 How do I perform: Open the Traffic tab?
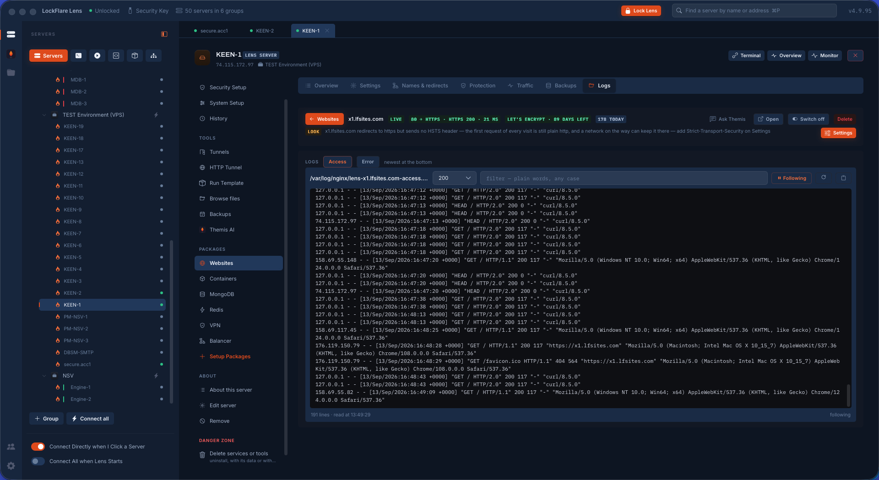pos(521,86)
